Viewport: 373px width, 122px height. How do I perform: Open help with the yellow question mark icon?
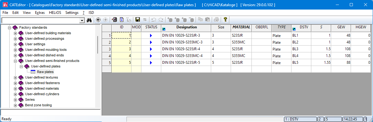coord(225,20)
